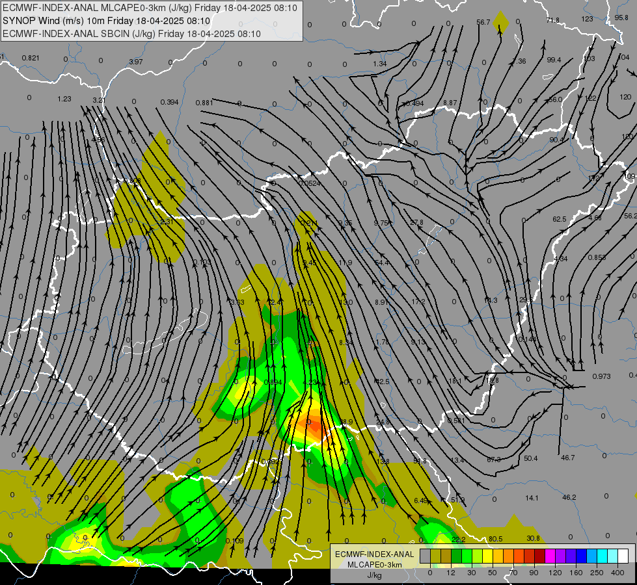Click the map value 30.8

coord(533,538)
